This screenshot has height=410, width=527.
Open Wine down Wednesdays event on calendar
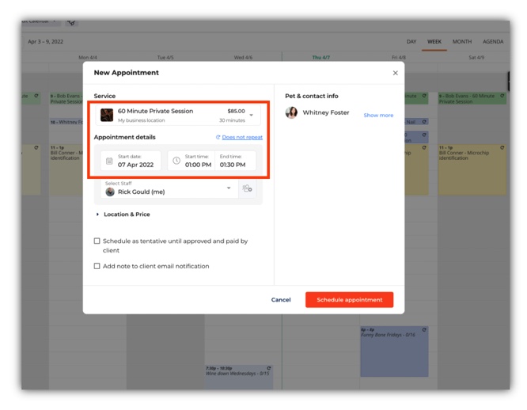click(239, 377)
